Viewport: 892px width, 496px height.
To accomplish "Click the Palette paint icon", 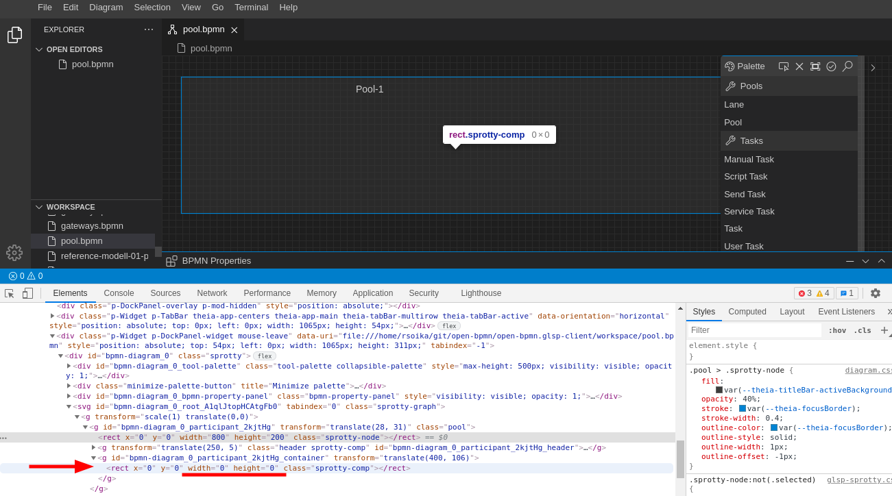I will pyautogui.click(x=730, y=66).
